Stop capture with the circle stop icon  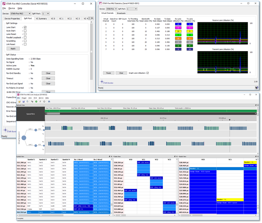(44, 102)
